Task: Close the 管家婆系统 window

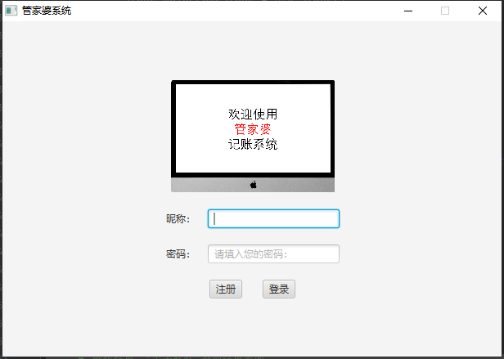Action: 483,11
